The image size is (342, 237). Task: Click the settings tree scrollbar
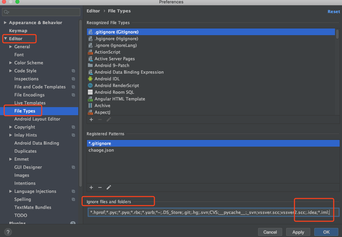click(81, 103)
